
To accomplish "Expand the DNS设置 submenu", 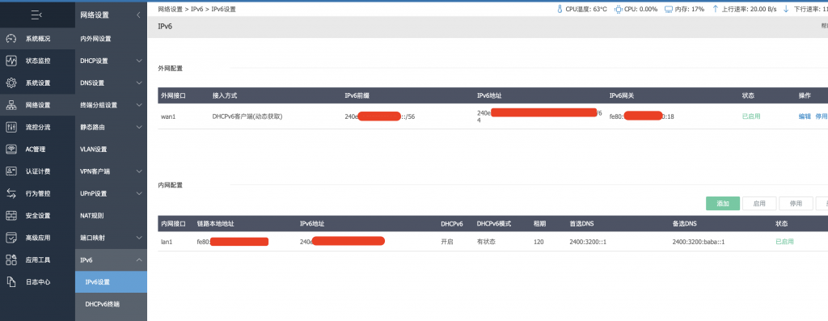I will pos(139,83).
